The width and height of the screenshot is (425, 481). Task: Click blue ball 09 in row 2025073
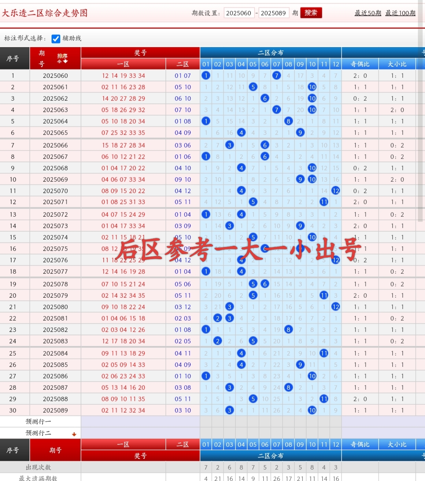tap(300, 226)
